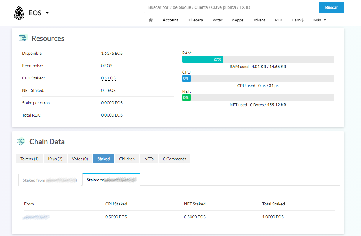Open the Más dropdown menu

[319, 20]
